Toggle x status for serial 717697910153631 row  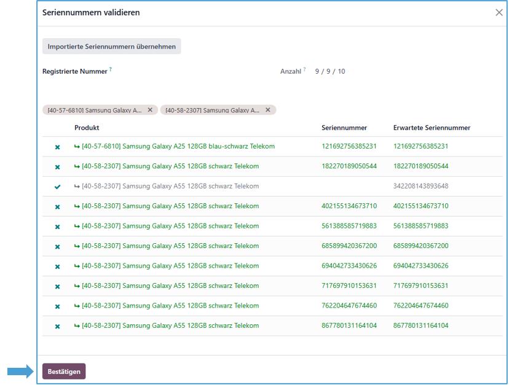point(57,286)
